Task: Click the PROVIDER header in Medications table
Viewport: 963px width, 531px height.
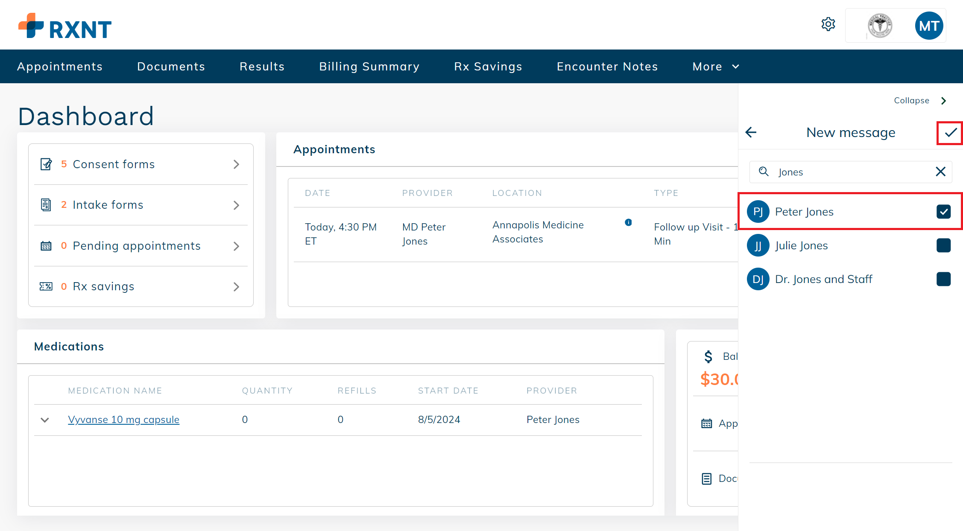Action: click(x=552, y=391)
